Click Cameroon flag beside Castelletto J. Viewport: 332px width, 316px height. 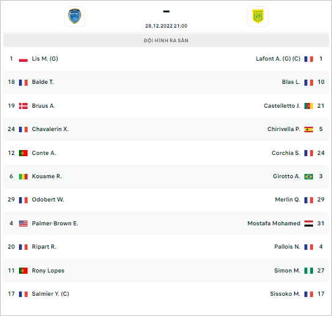click(x=309, y=106)
